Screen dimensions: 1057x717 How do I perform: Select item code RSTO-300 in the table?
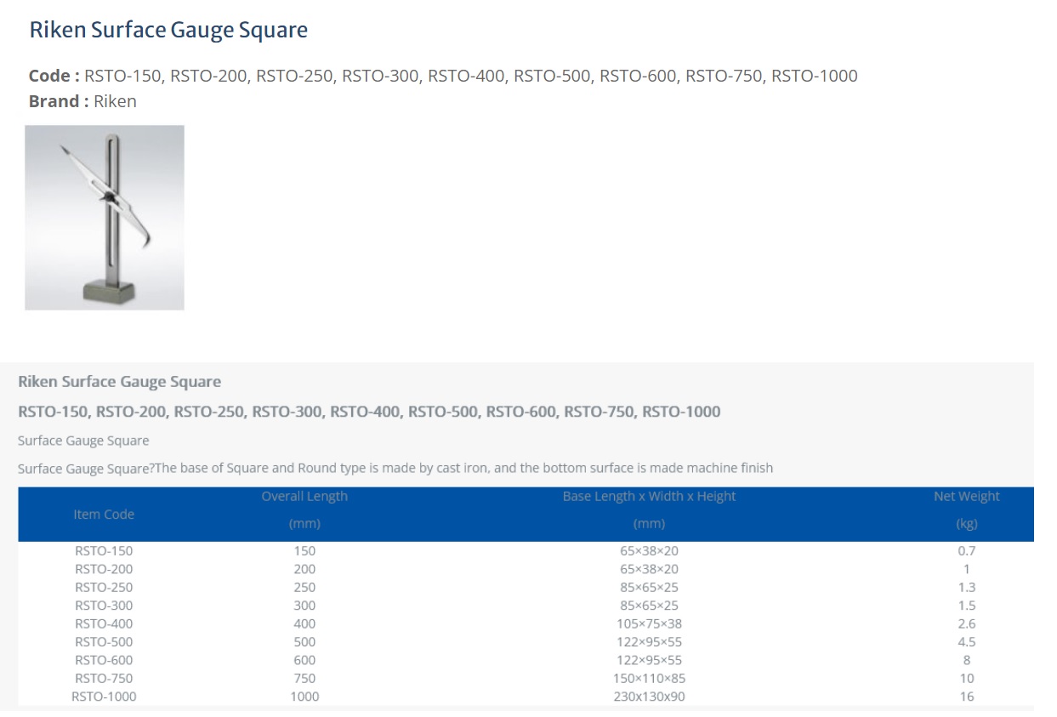[x=104, y=606]
